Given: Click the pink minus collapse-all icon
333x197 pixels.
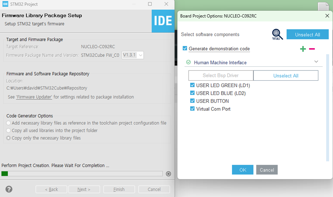Looking at the screenshot, I should point(312,49).
